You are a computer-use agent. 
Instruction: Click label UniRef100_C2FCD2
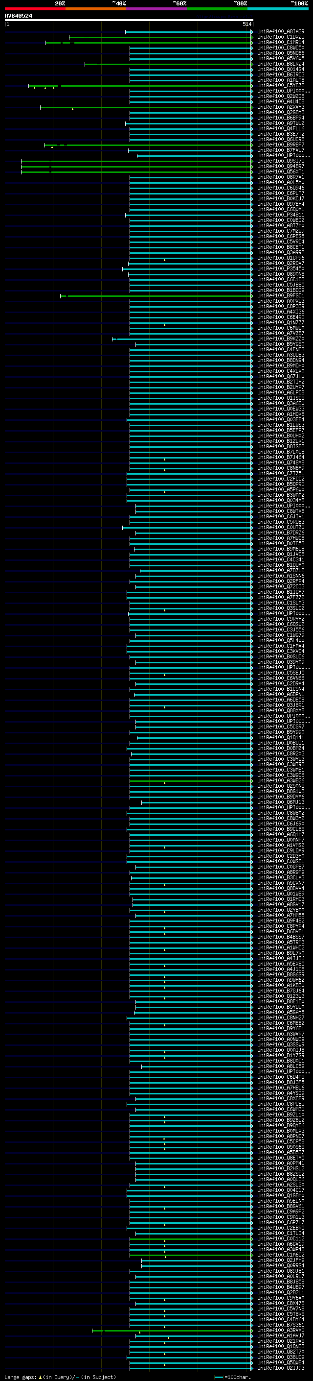(281, 479)
